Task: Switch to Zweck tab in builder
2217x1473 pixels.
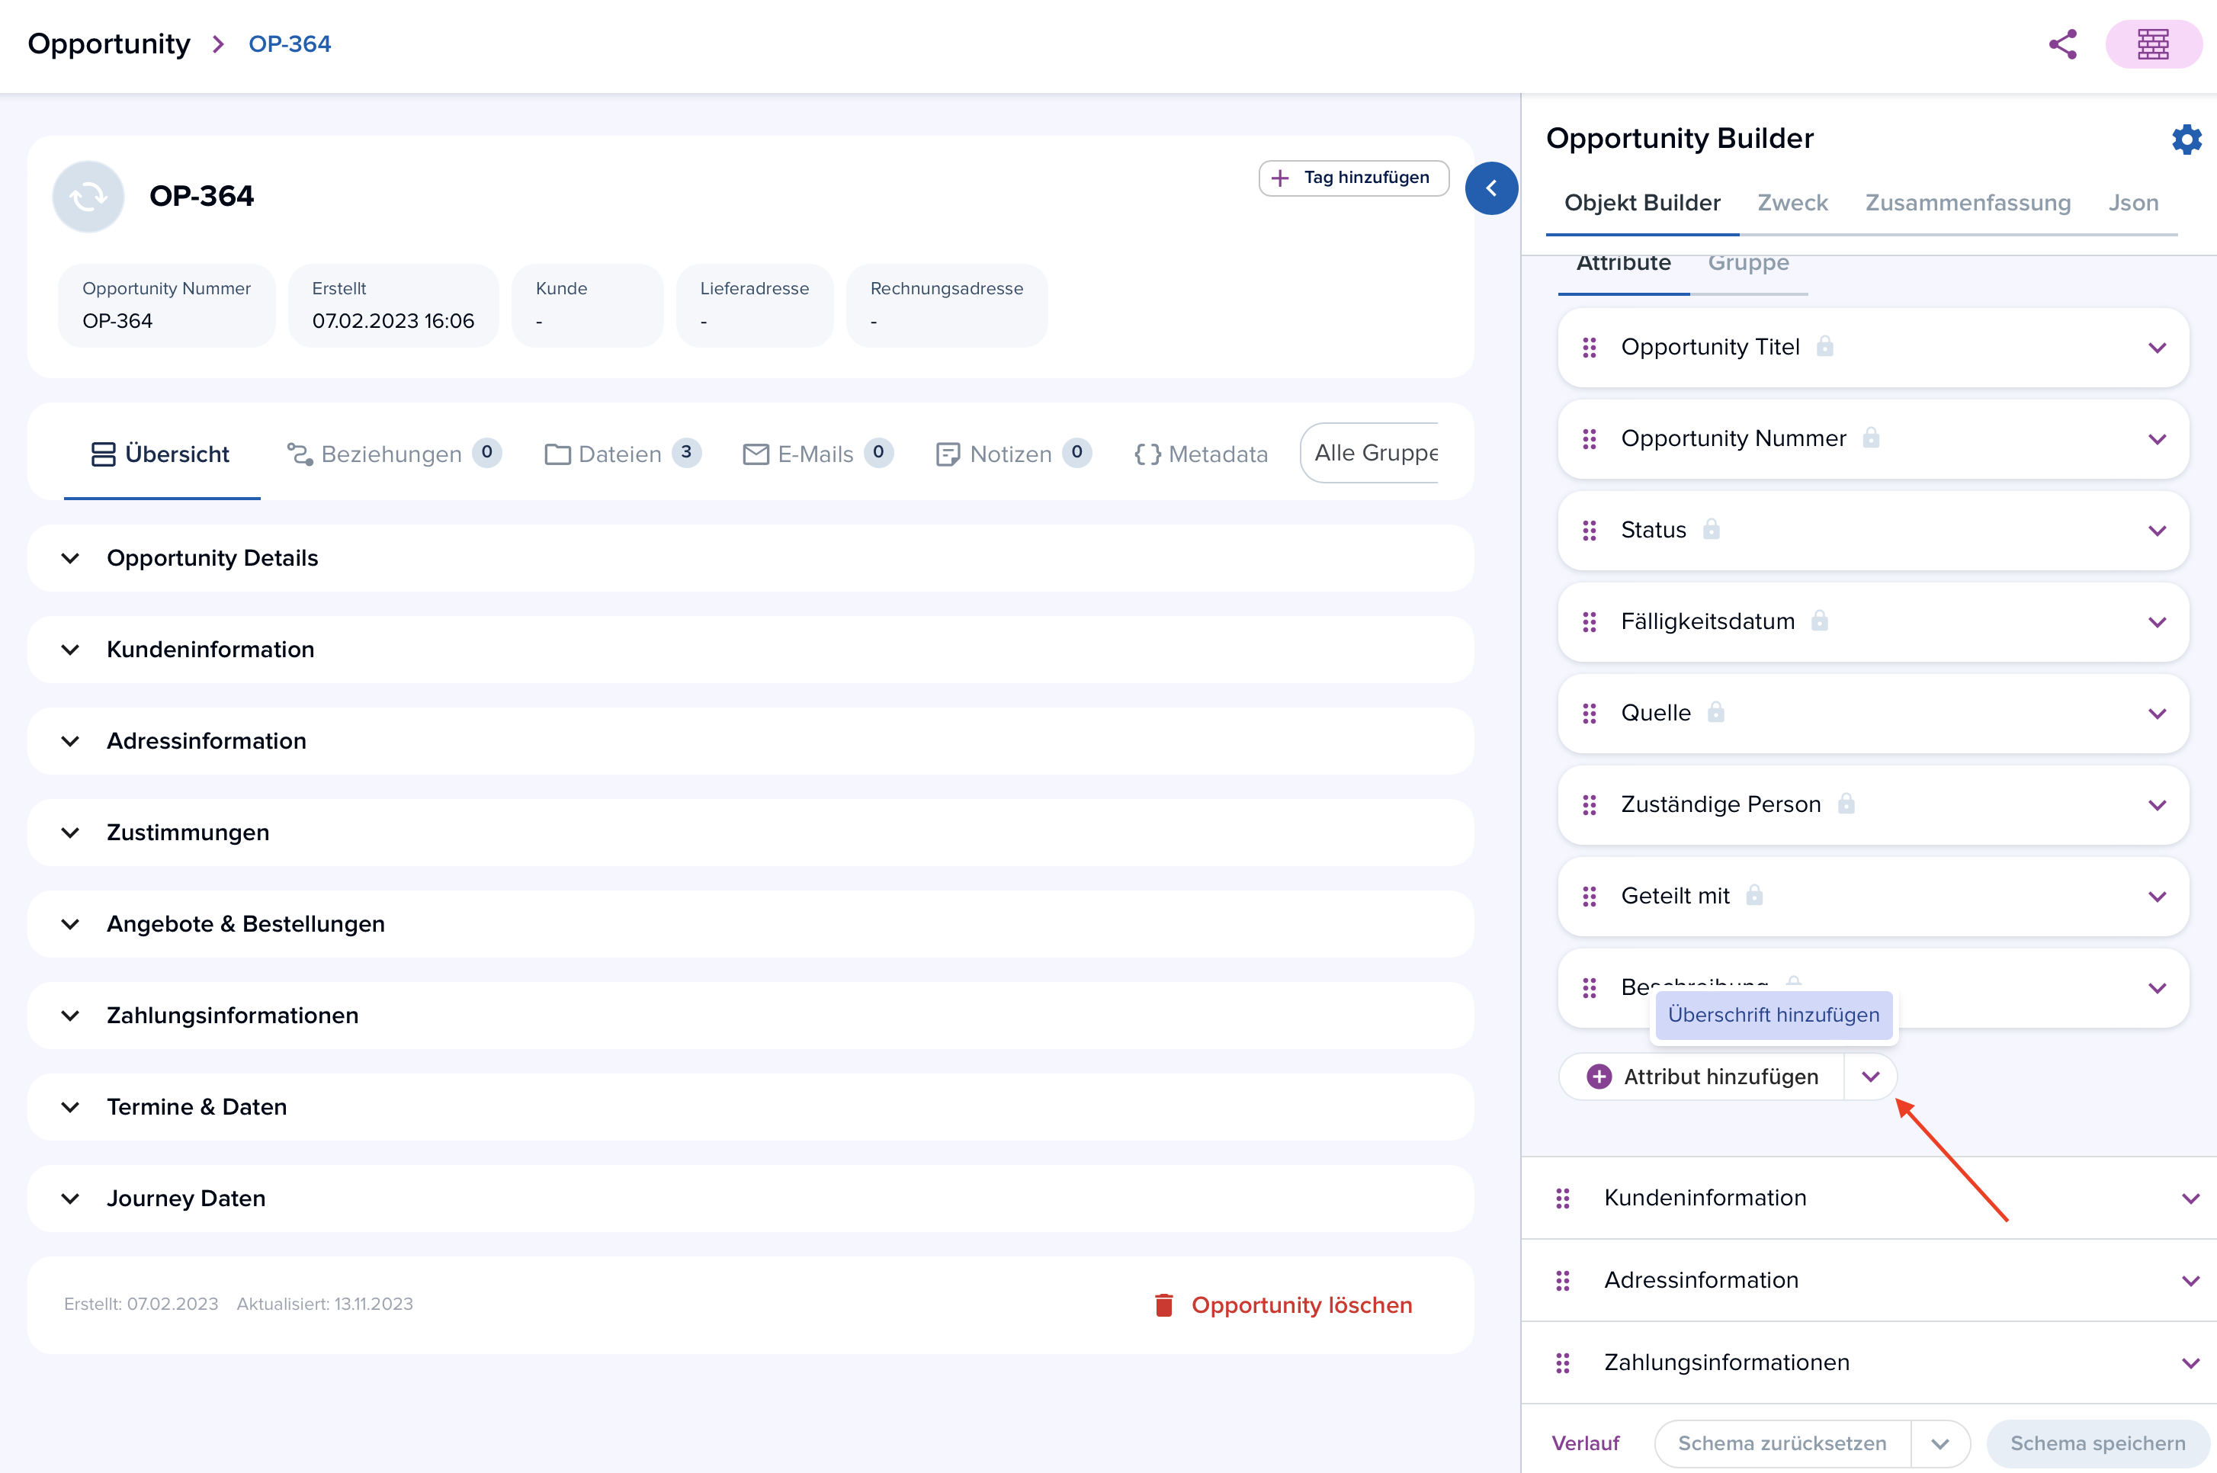Action: [x=1792, y=203]
